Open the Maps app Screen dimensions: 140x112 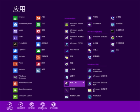(18, 31)
